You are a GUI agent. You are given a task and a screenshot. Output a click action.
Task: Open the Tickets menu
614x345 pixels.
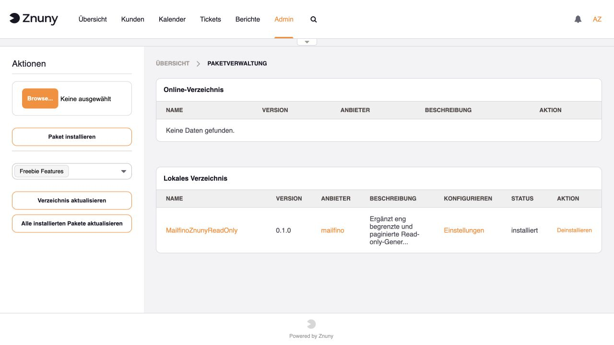click(x=211, y=19)
